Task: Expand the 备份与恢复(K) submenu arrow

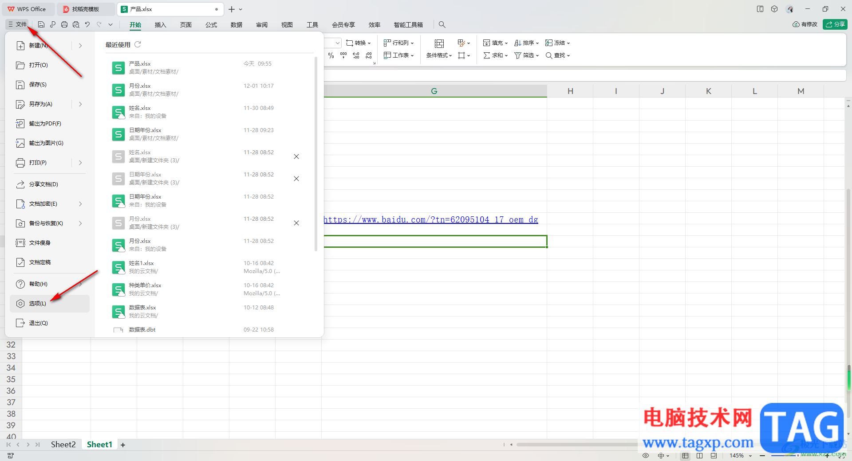Action: coord(80,223)
